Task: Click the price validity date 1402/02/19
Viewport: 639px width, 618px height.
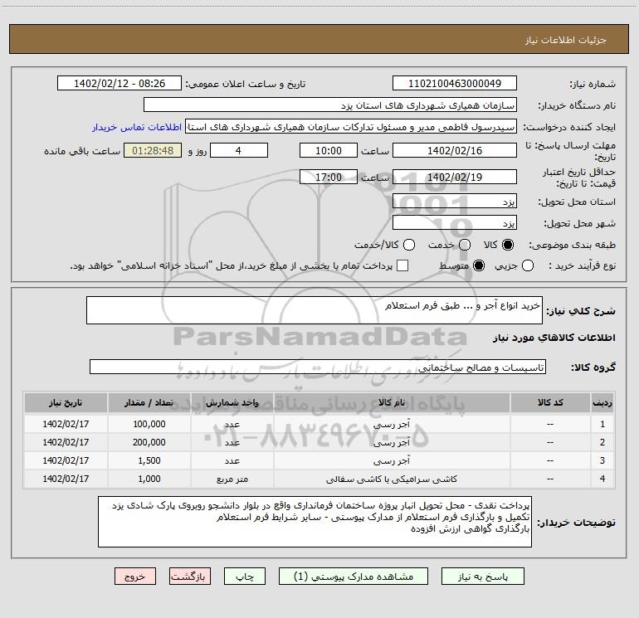Action: pyautogui.click(x=455, y=178)
